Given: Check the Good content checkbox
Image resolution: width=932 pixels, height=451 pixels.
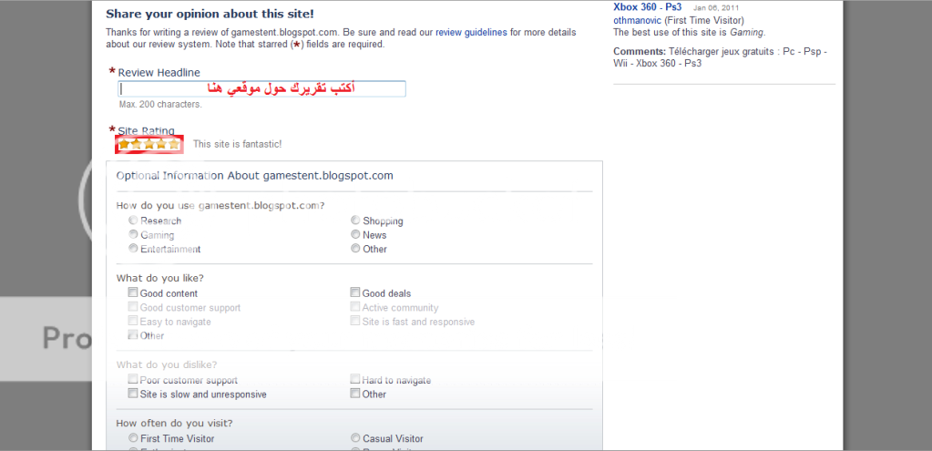Looking at the screenshot, I should 132,293.
